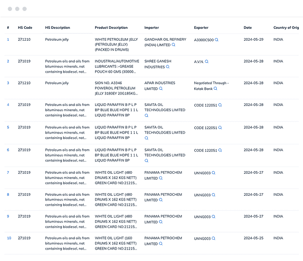Click Negotiated Through - Kotak Bank exporter text
Viewport: 303px width, 261px height.
coord(211,86)
